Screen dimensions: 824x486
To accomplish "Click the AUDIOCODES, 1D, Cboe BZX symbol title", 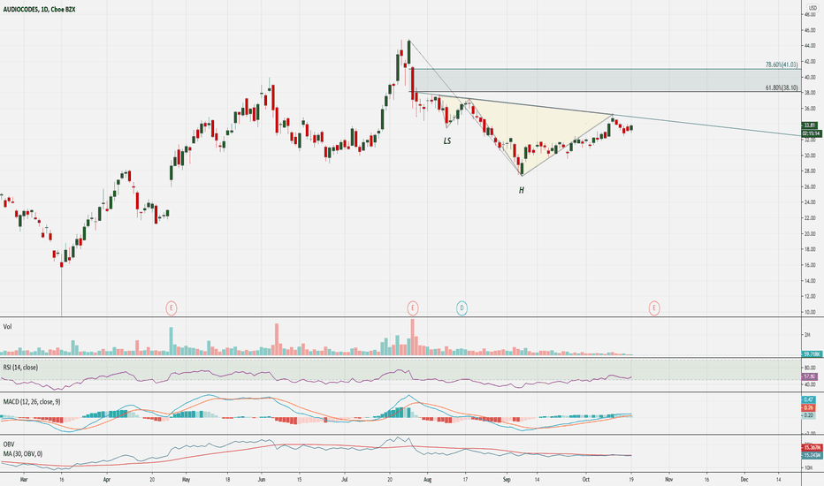I will point(39,10).
